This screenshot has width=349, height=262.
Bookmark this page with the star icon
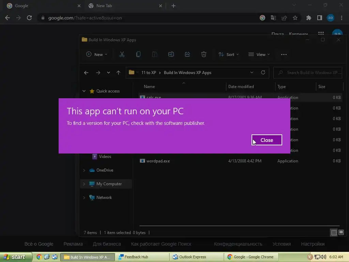point(295,18)
